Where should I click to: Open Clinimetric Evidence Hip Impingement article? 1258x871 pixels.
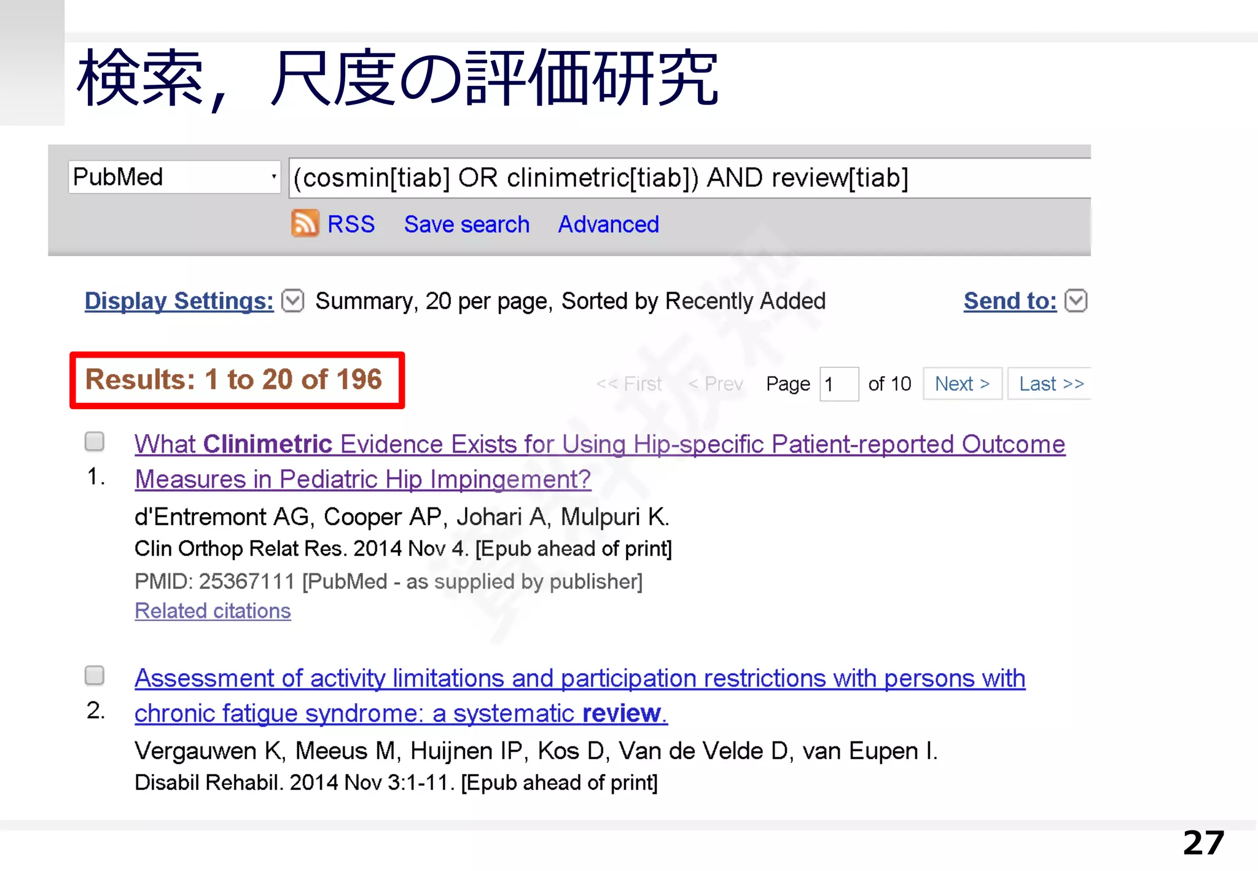coord(599,444)
